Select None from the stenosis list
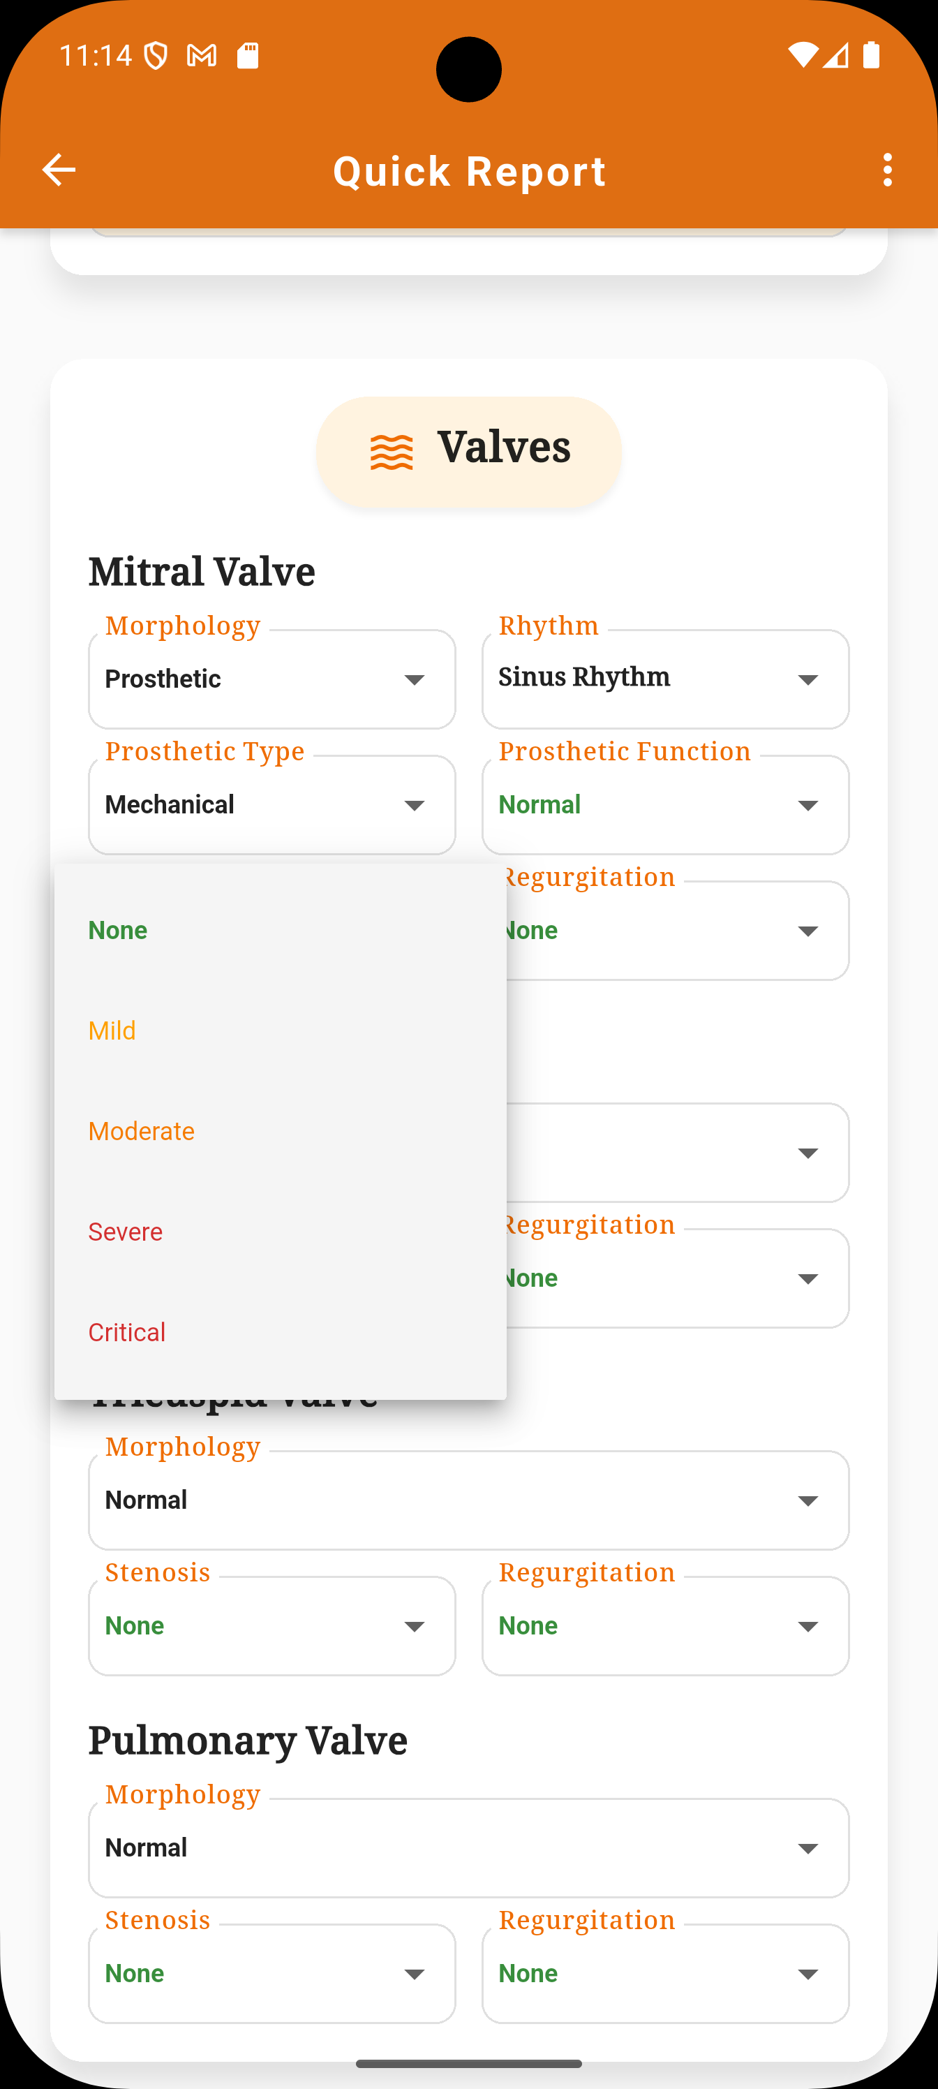Image resolution: width=938 pixels, height=2089 pixels. point(281,930)
